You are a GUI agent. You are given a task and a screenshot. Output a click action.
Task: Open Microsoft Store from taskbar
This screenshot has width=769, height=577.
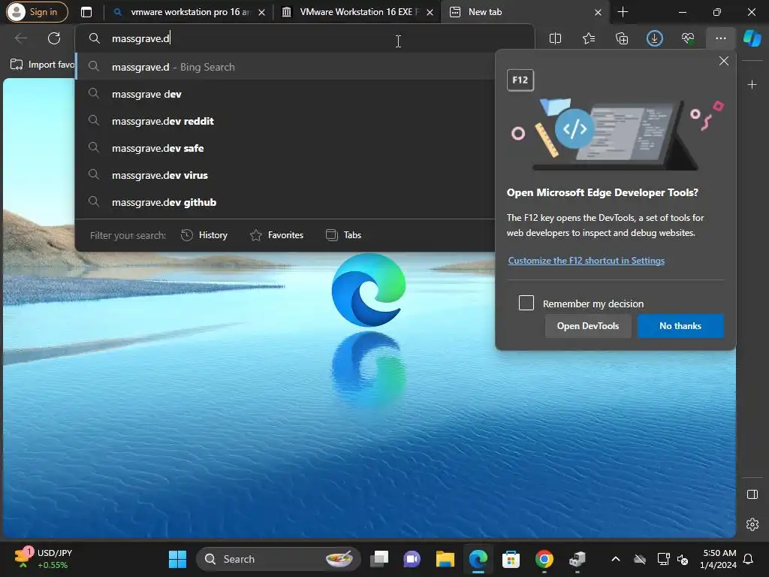click(511, 559)
